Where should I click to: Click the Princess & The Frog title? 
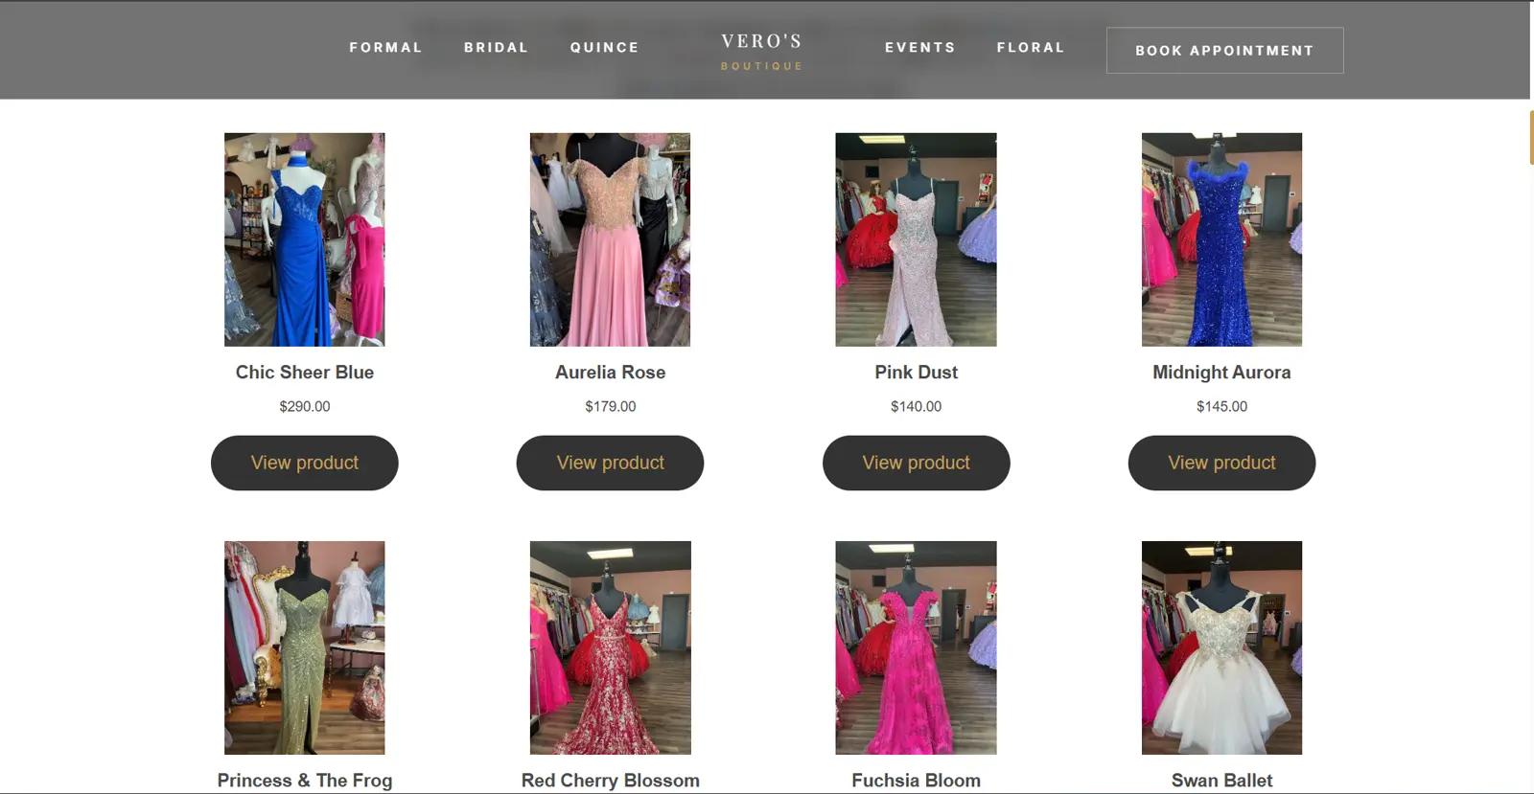305,781
